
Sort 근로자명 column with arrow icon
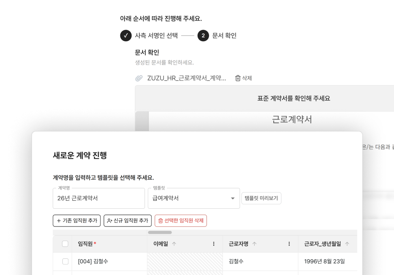click(254, 243)
